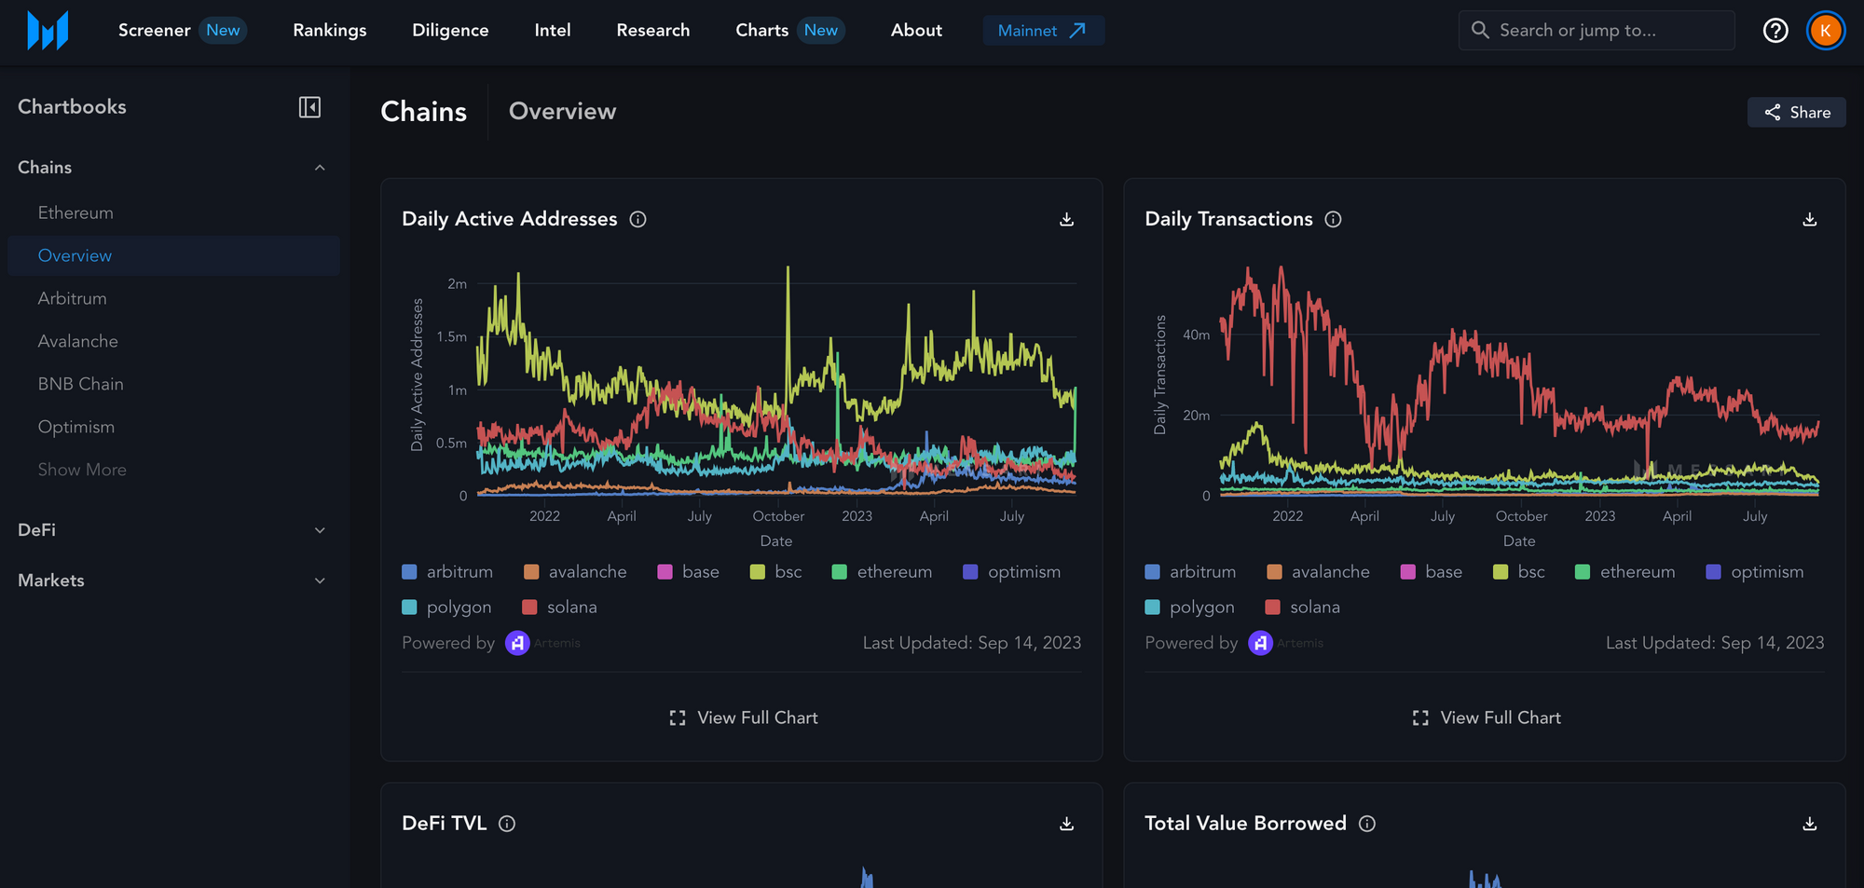Download Daily Active Addresses chart data

pyautogui.click(x=1066, y=220)
